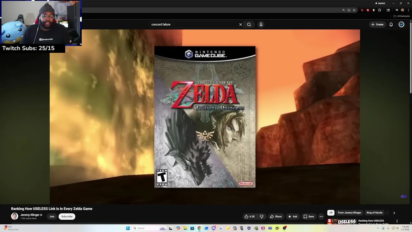Open the media controls music icon
This screenshot has width=412, height=232.
[x=397, y=10]
